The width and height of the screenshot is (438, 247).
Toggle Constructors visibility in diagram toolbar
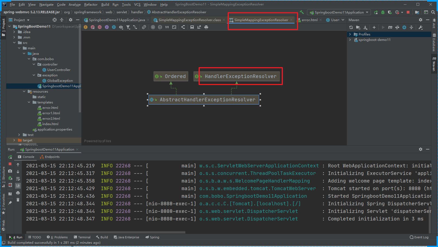[93, 27]
